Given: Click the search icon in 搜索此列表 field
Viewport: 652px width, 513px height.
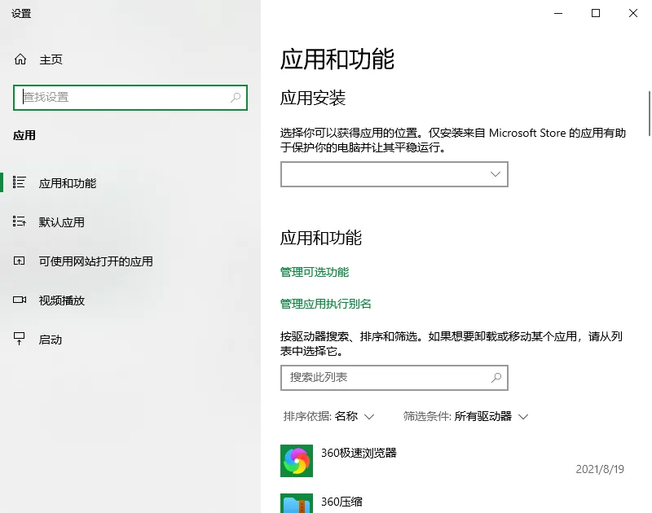Looking at the screenshot, I should [497, 378].
